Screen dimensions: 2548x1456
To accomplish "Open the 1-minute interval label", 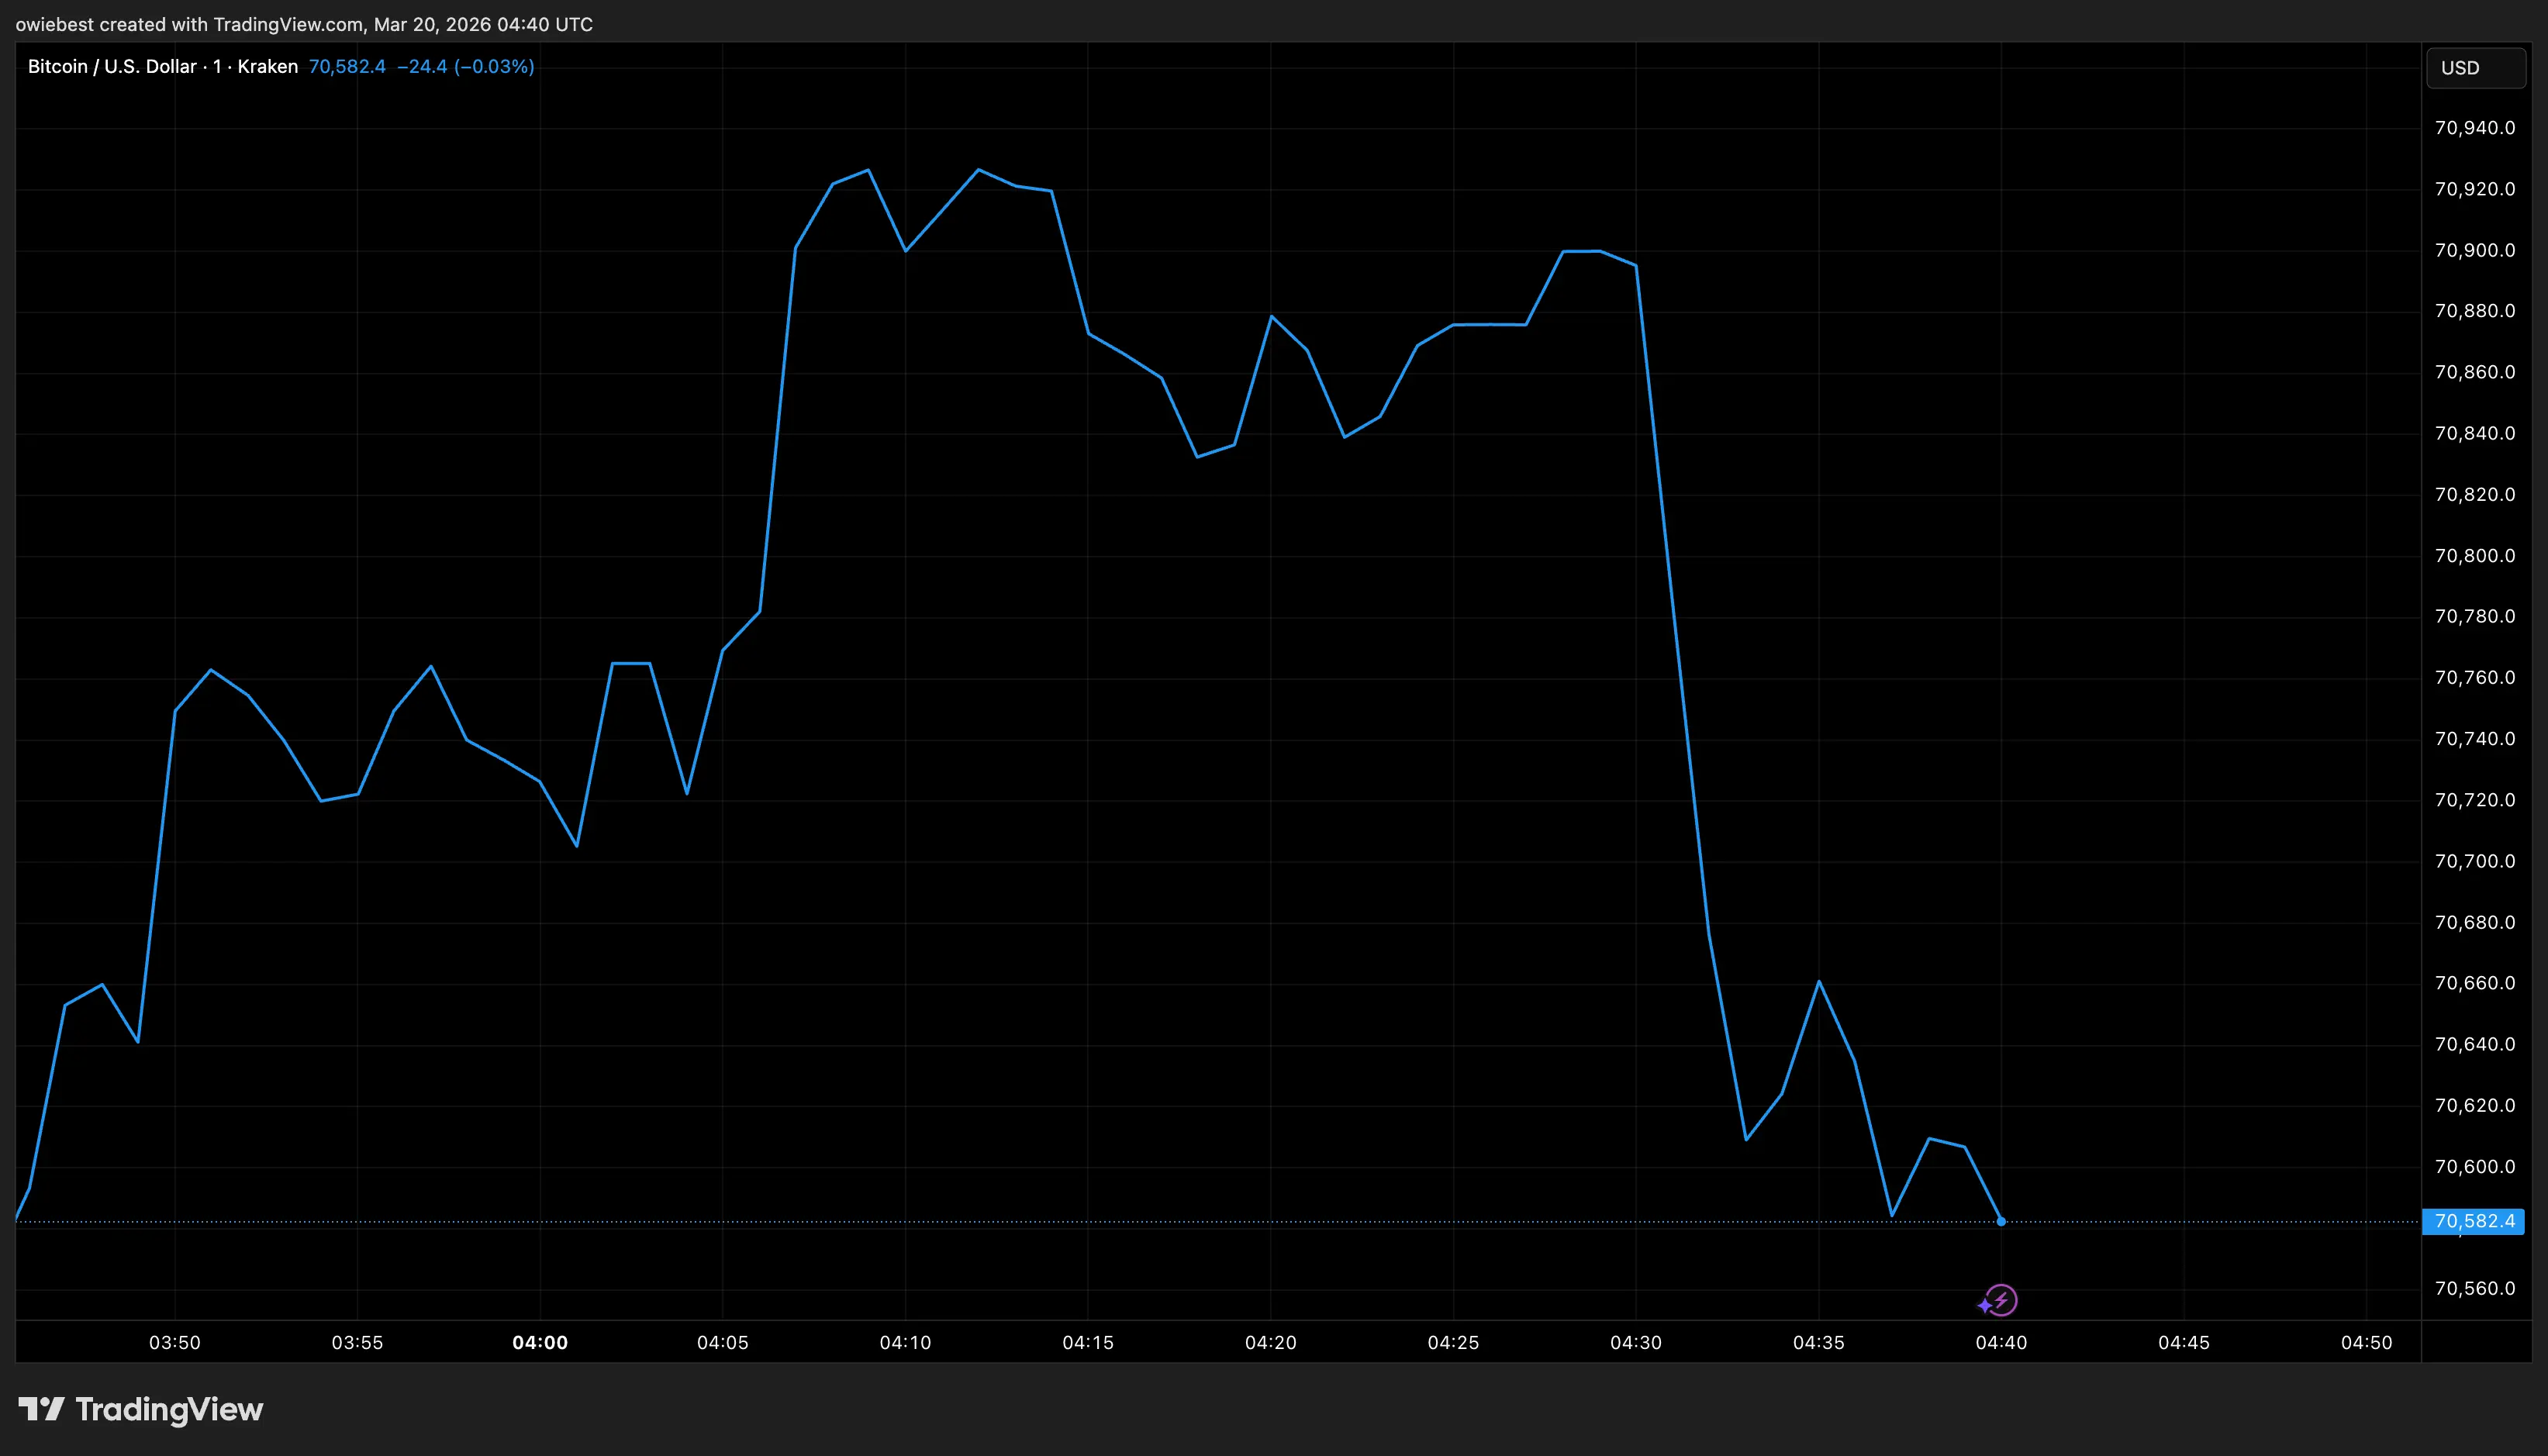I will pyautogui.click(x=216, y=66).
